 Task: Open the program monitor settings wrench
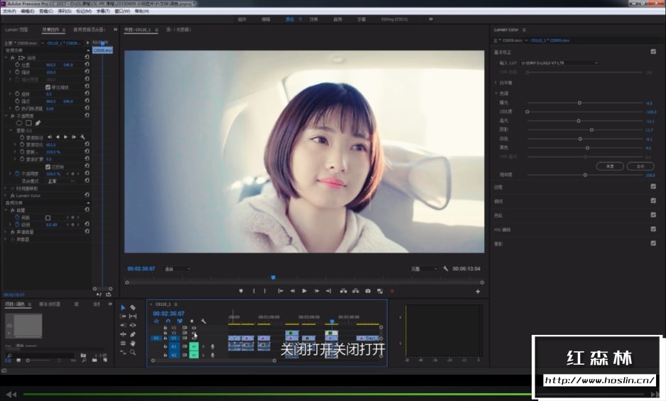pos(446,269)
